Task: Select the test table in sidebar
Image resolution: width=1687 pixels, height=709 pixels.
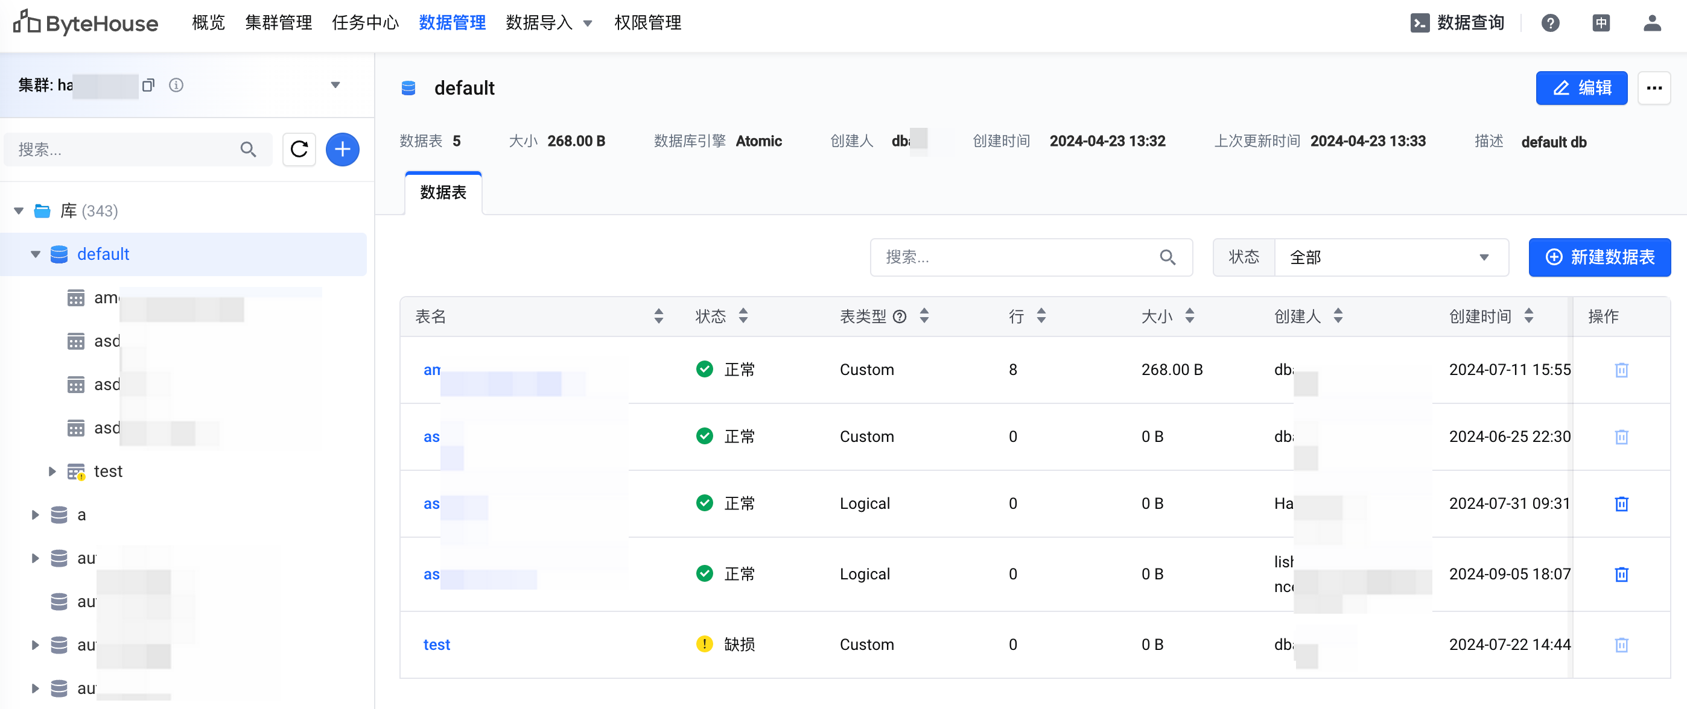Action: [x=108, y=471]
